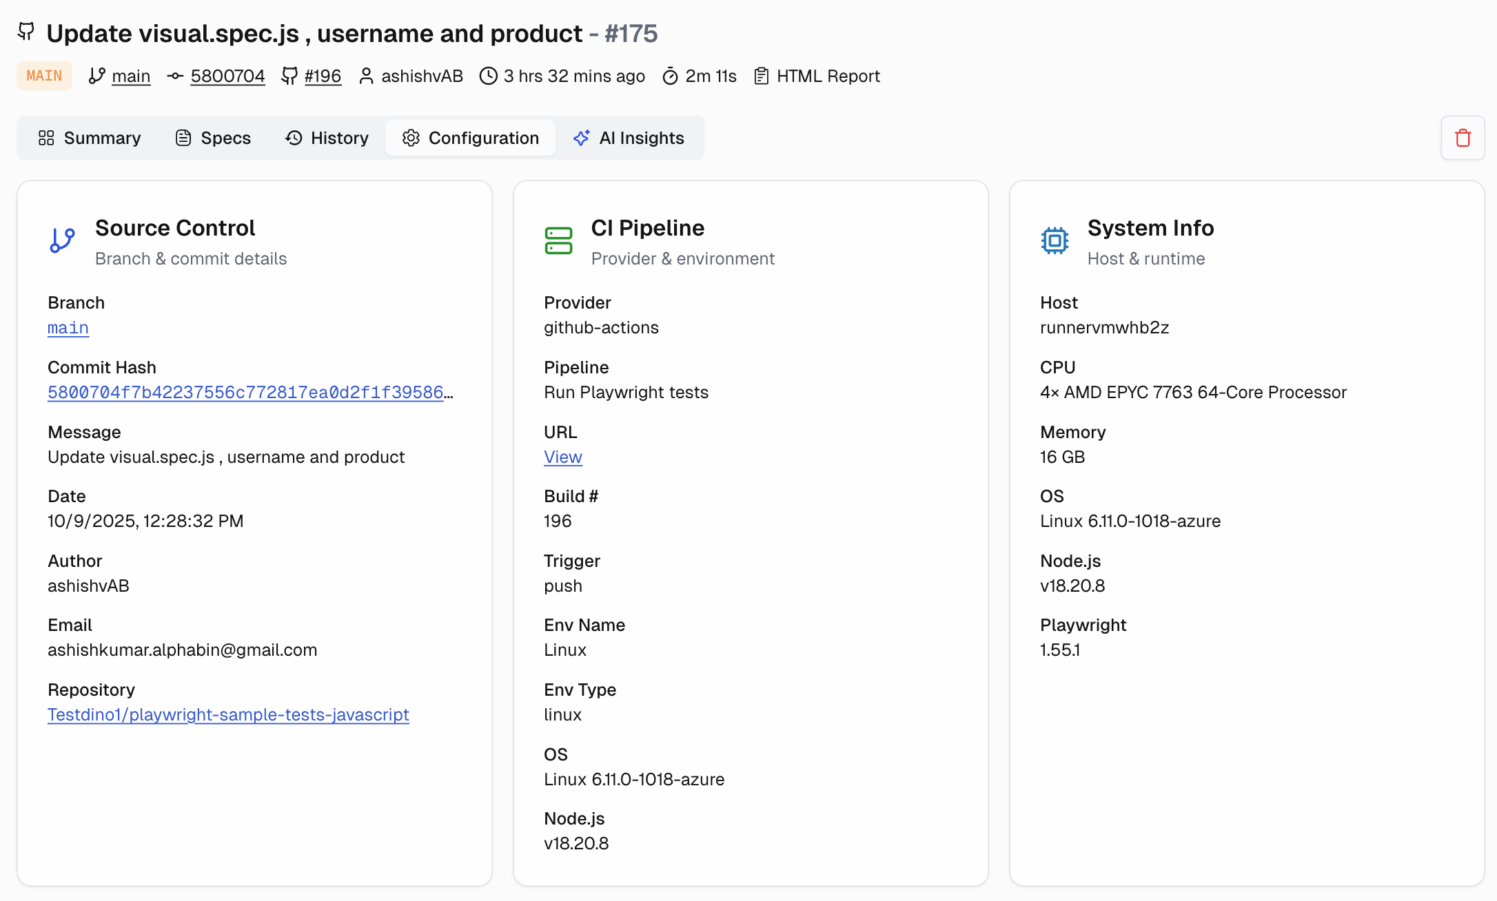1497x901 pixels.
Task: Open the main branch link
Action: pyautogui.click(x=68, y=328)
